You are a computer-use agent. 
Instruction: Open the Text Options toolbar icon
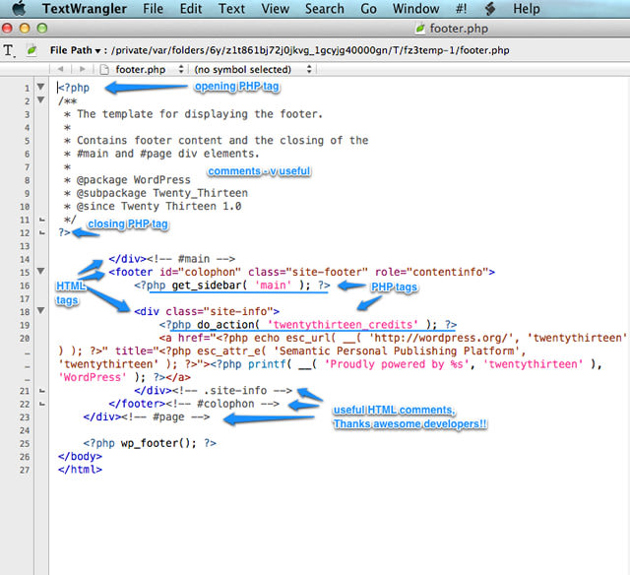pos(10,49)
